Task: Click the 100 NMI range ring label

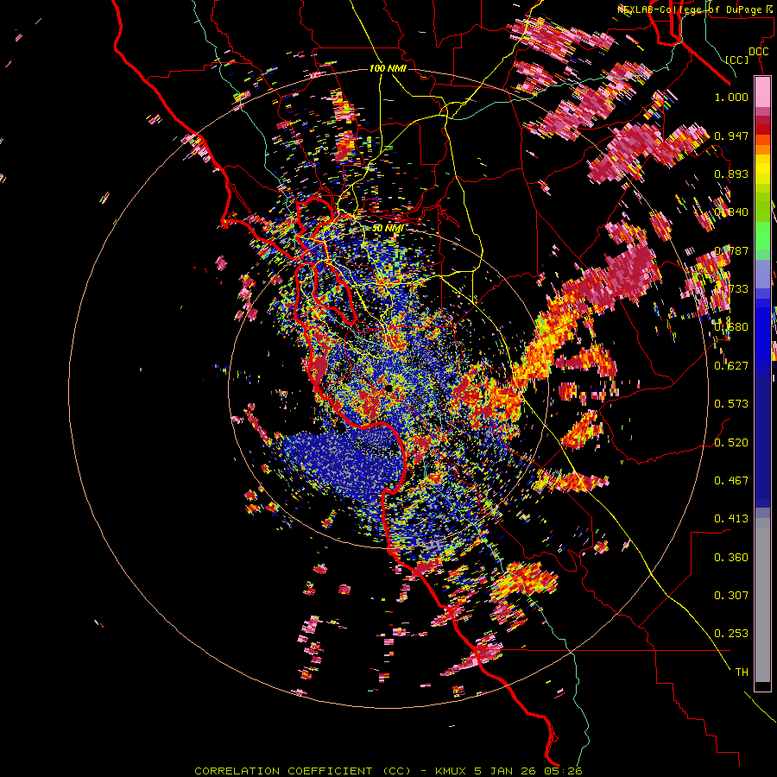Action: click(388, 68)
